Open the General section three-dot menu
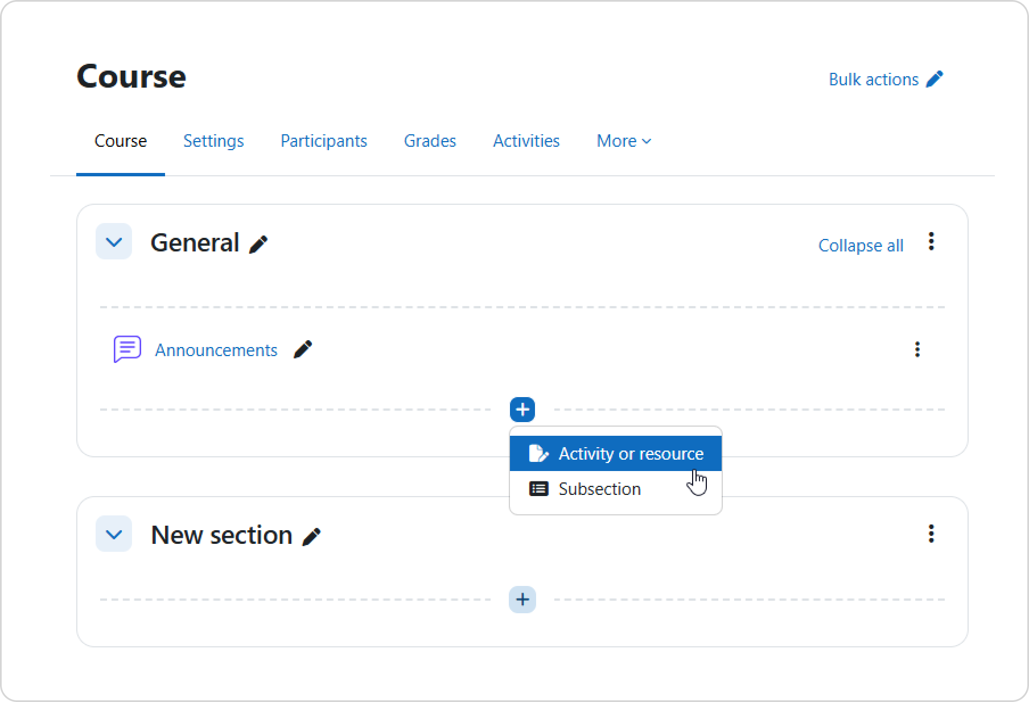The width and height of the screenshot is (1029, 702). click(931, 242)
